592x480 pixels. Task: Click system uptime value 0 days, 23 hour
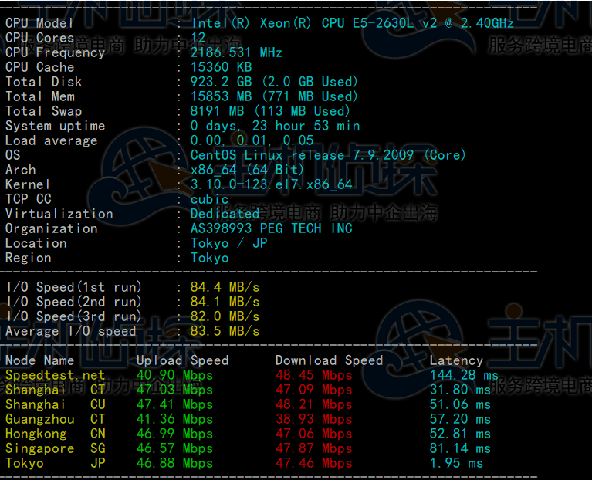276,126
